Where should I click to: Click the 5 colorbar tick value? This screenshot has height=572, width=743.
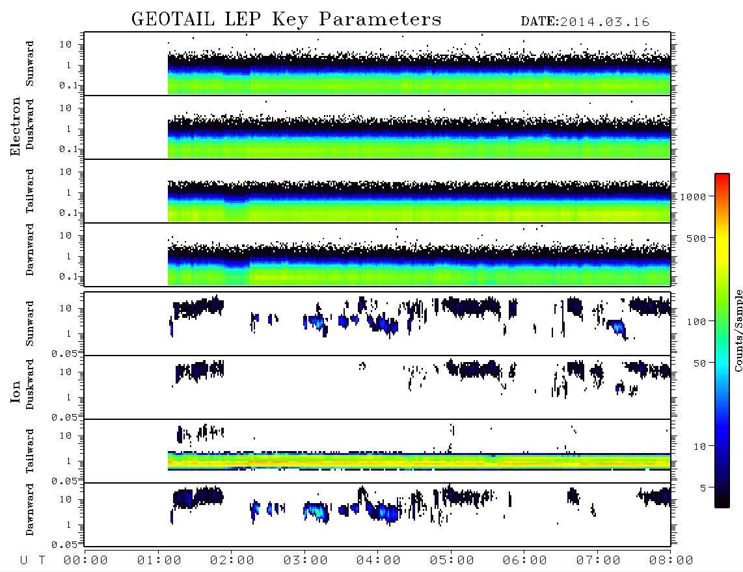pyautogui.click(x=703, y=488)
